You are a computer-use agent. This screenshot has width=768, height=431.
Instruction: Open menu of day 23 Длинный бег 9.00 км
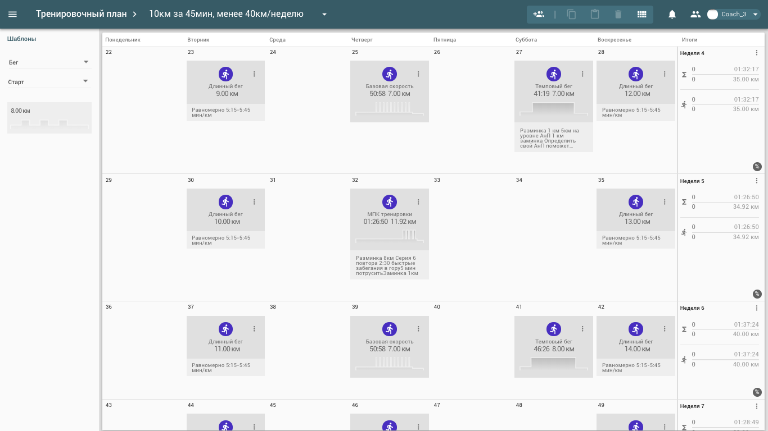pyautogui.click(x=254, y=74)
